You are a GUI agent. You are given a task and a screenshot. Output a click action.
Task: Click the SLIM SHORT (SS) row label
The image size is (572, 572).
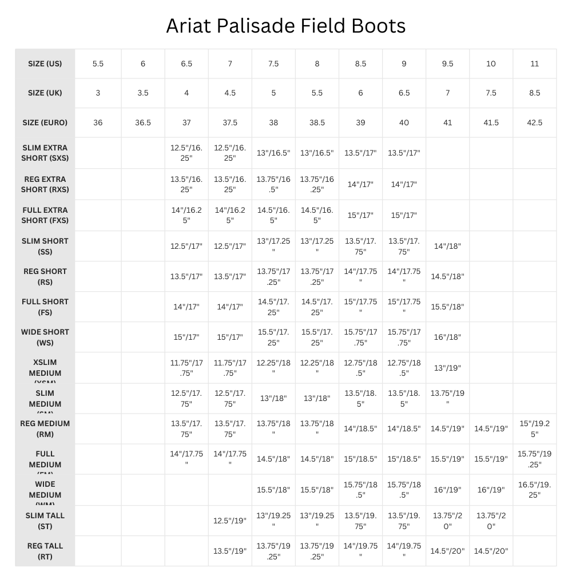coord(45,246)
